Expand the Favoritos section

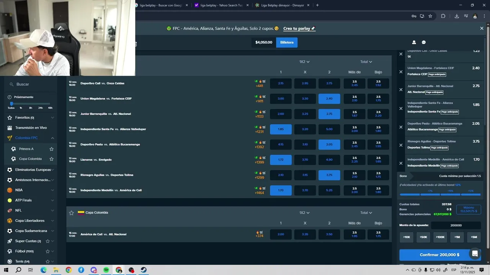tap(52, 118)
